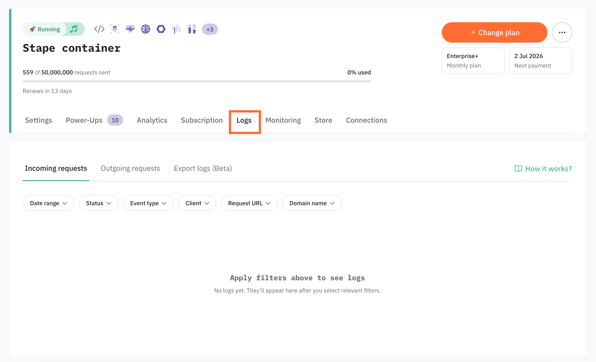596x362 pixels.
Task: Open the Client filter dropdown
Action: 197,203
